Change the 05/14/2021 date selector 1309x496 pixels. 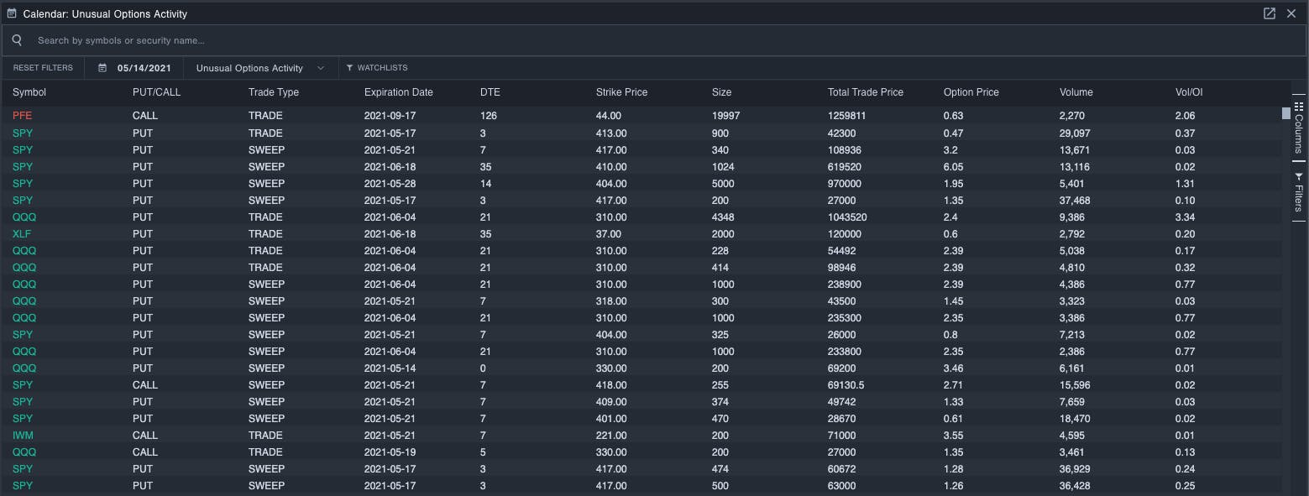pyautogui.click(x=144, y=68)
